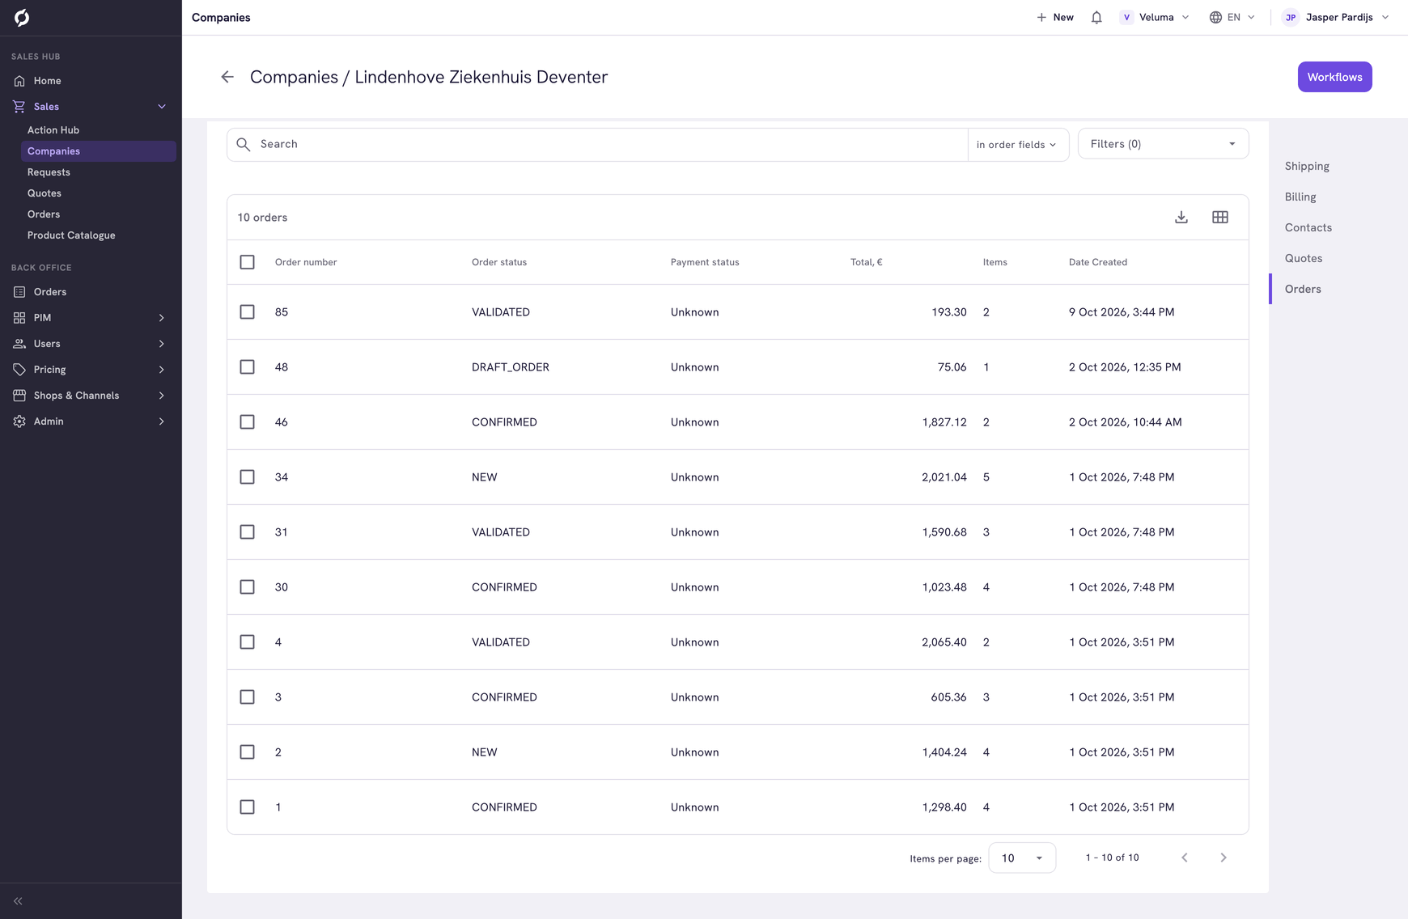The width and height of the screenshot is (1408, 919).
Task: Open the 'in order fields' dropdown
Action: pos(1017,145)
